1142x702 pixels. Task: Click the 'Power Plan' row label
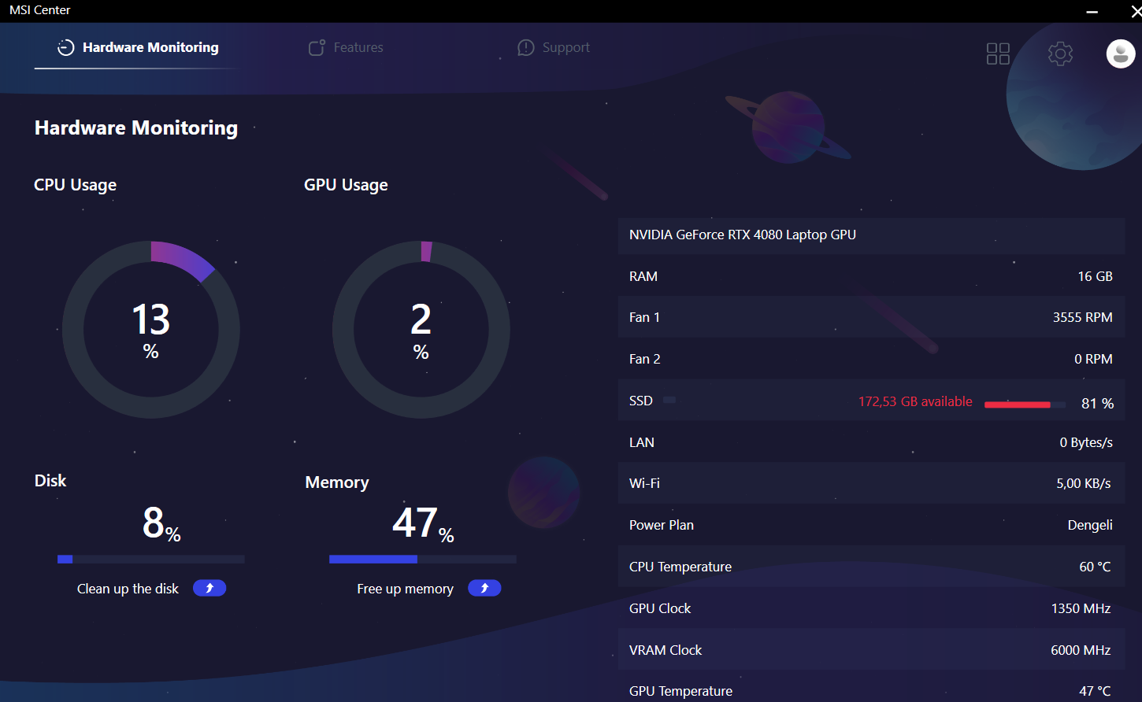click(x=662, y=525)
